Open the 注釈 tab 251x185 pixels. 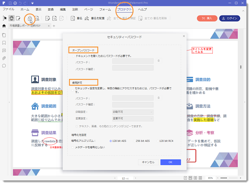[x=75, y=9]
